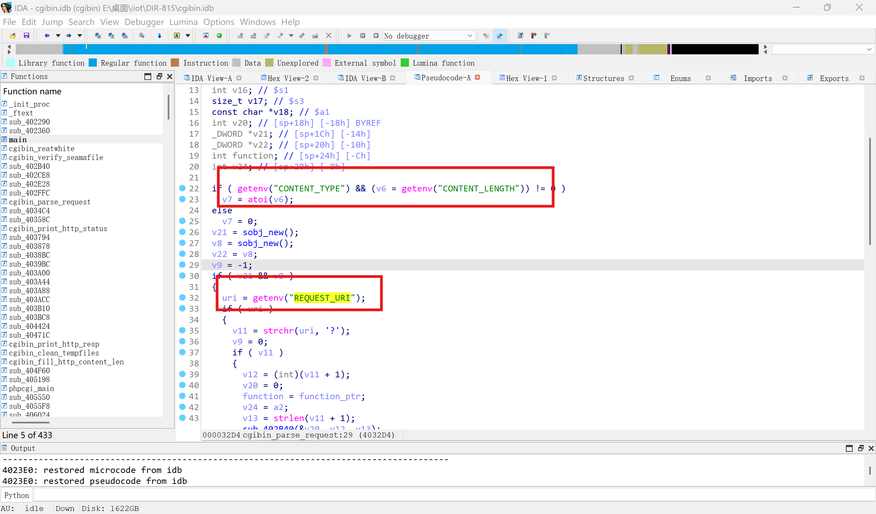Click the Save database icon
The height and width of the screenshot is (514, 876).
26,36
